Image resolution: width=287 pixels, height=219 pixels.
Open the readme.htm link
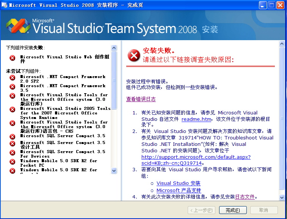pyautogui.click(x=196, y=119)
